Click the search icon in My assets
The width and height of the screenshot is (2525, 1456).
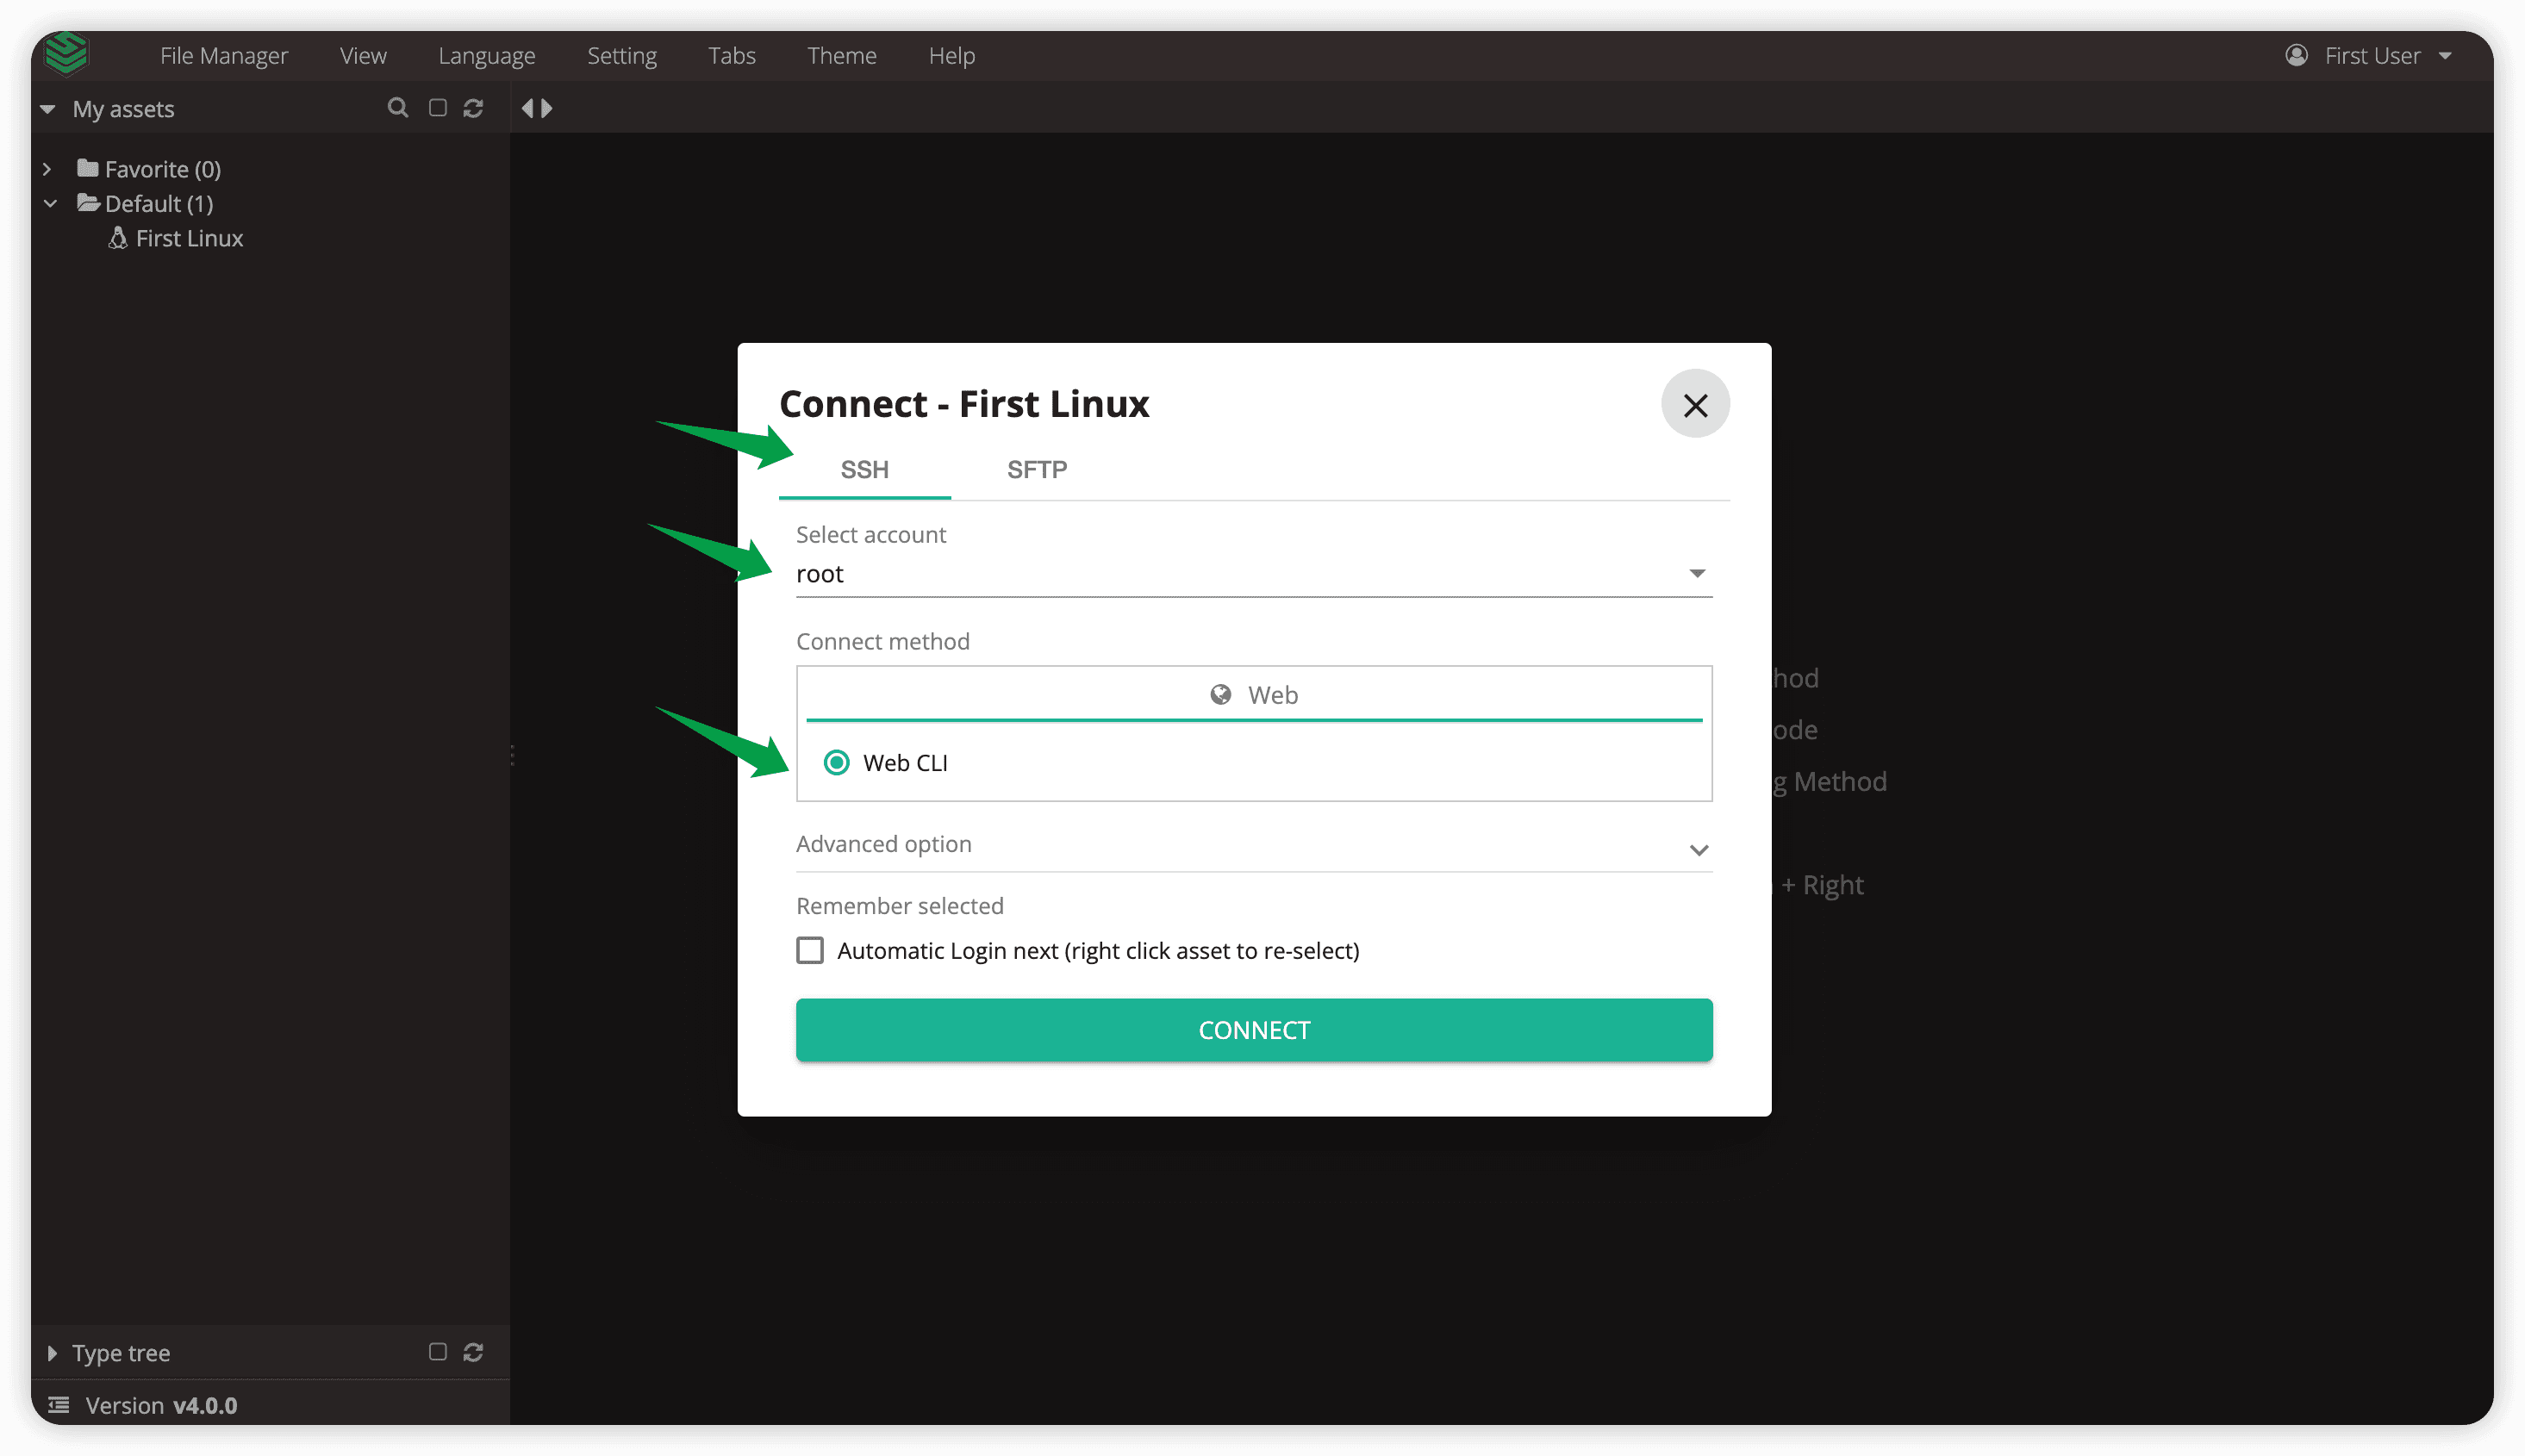click(x=397, y=109)
